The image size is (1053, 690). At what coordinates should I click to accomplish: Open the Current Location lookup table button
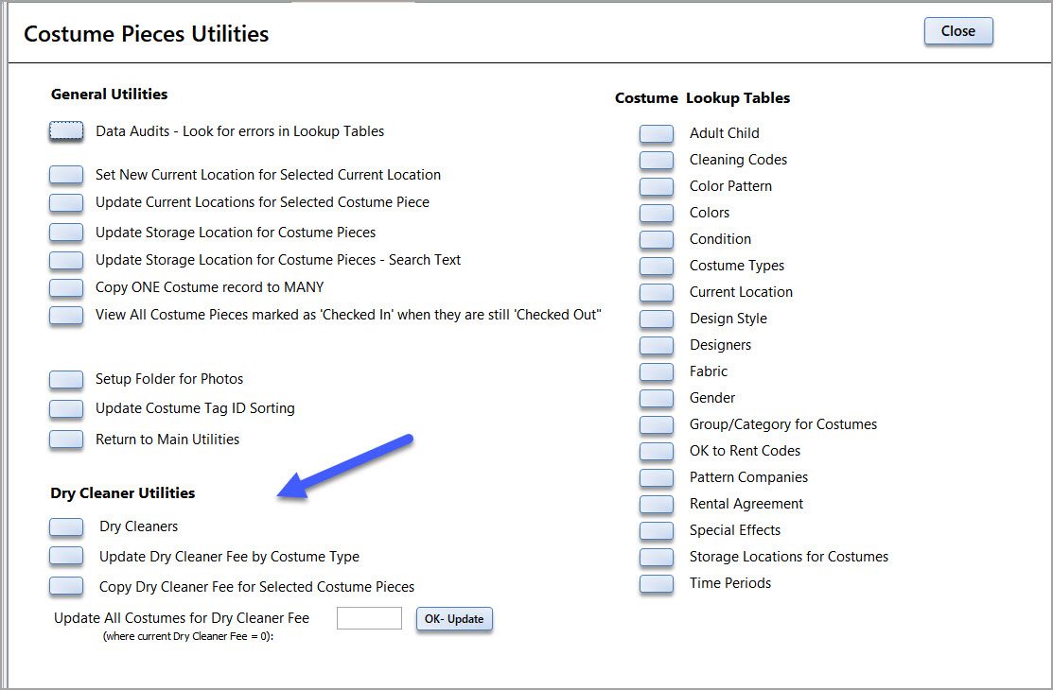point(656,293)
